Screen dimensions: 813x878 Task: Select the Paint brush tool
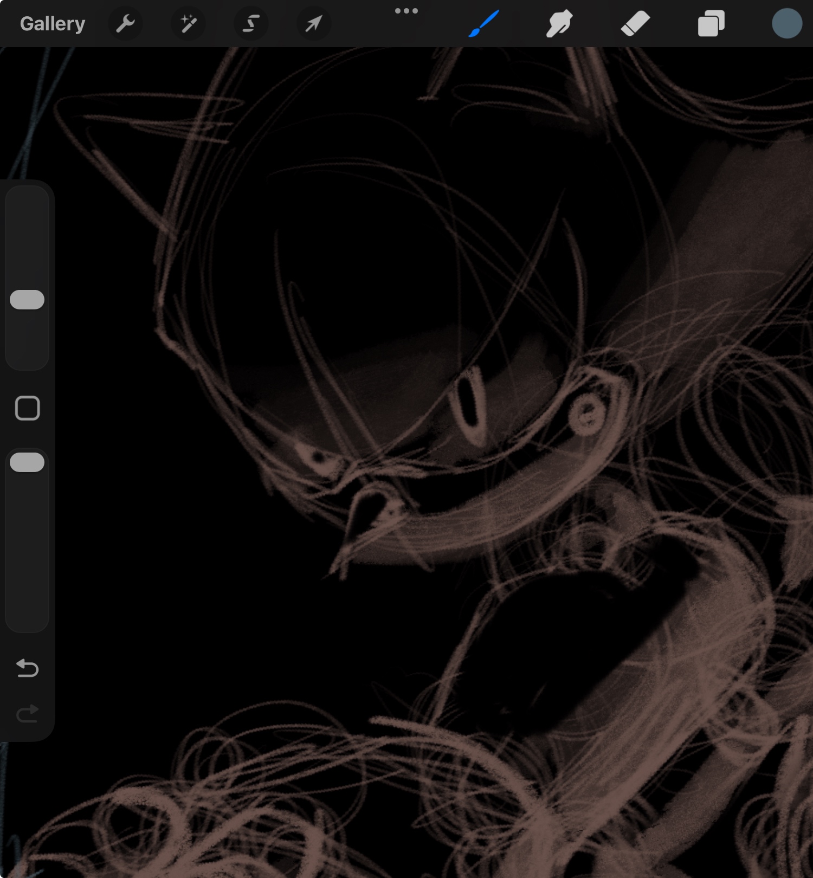point(483,24)
